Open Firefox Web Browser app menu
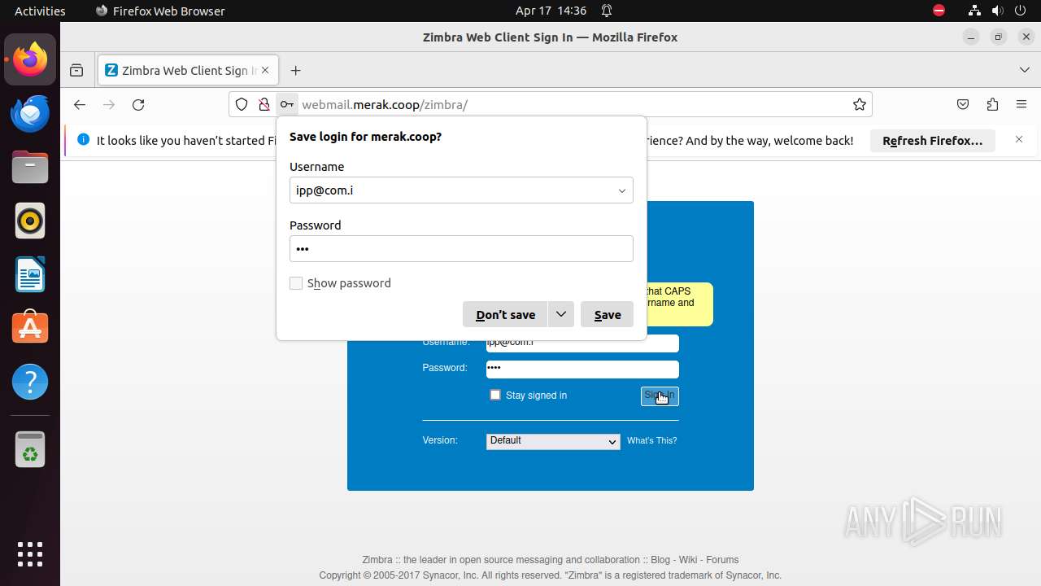 160,11
